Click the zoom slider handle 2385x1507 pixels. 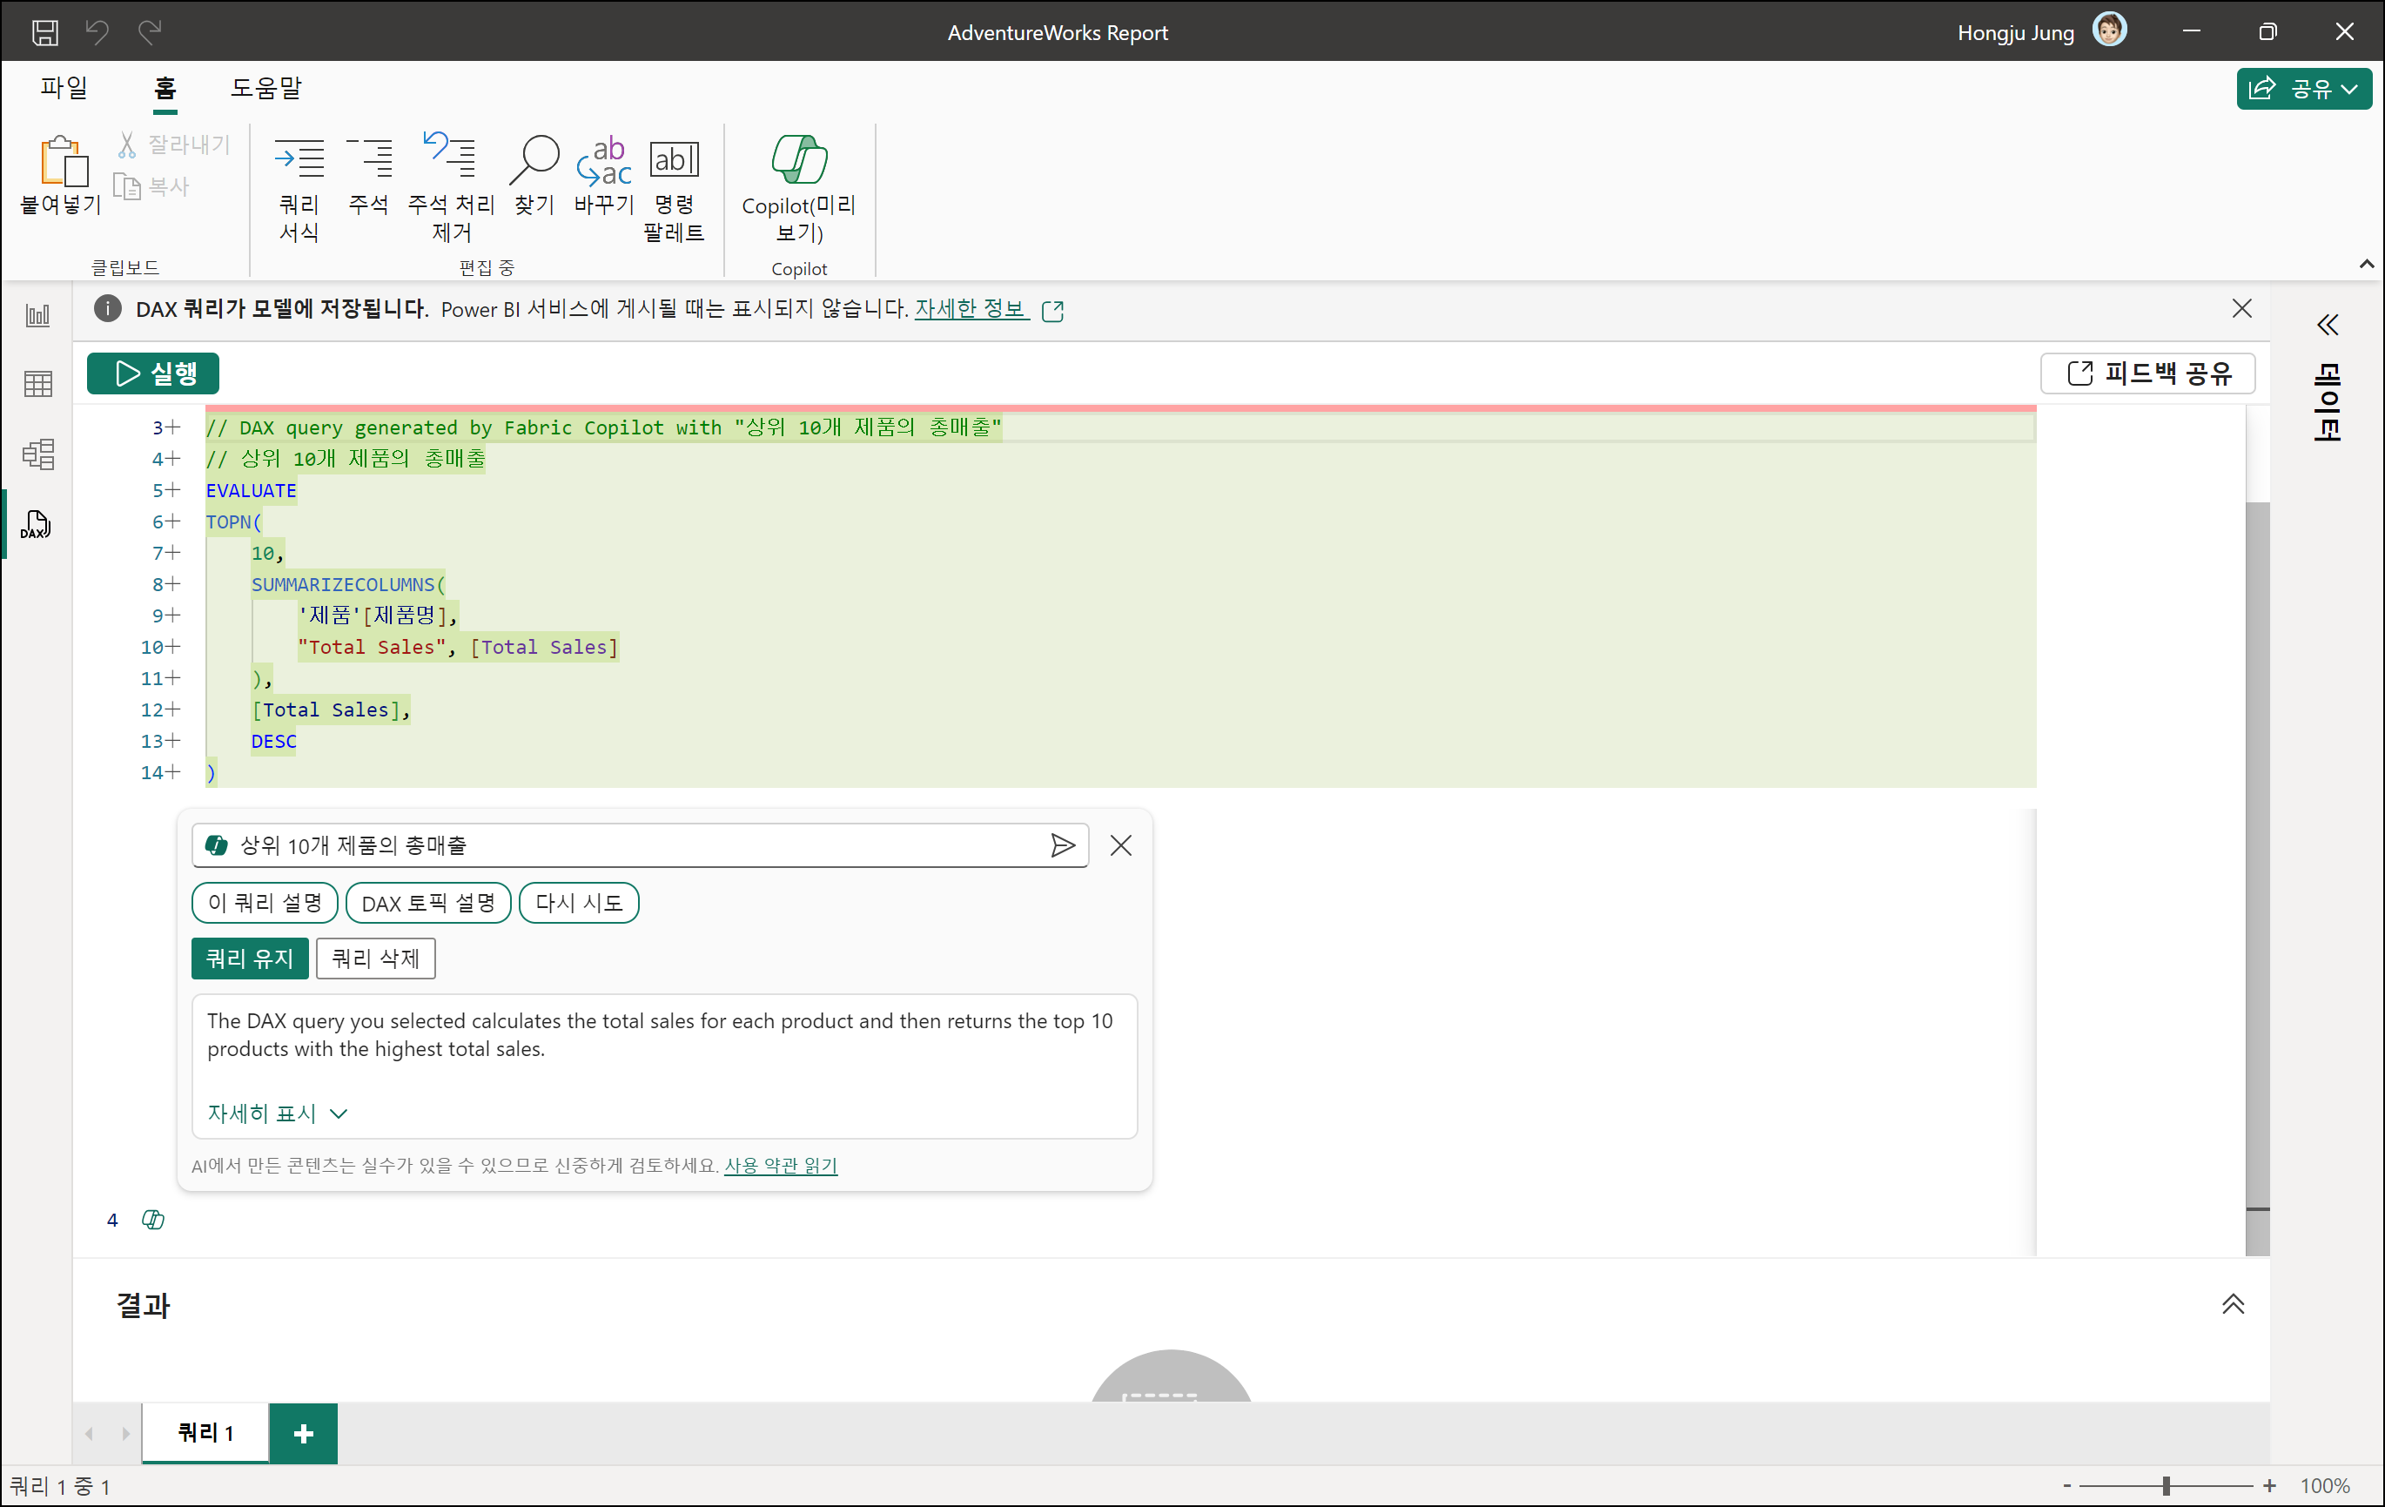coord(2167,1485)
